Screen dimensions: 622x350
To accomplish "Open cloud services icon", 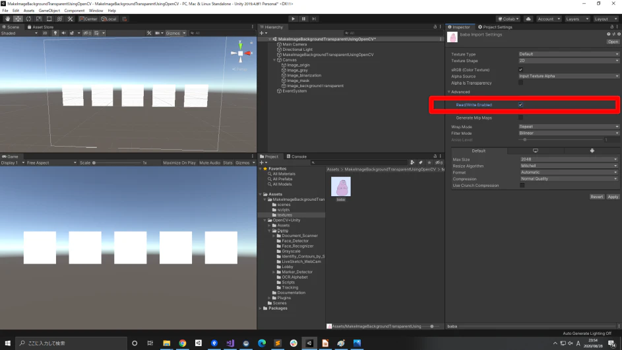I will (x=528, y=18).
